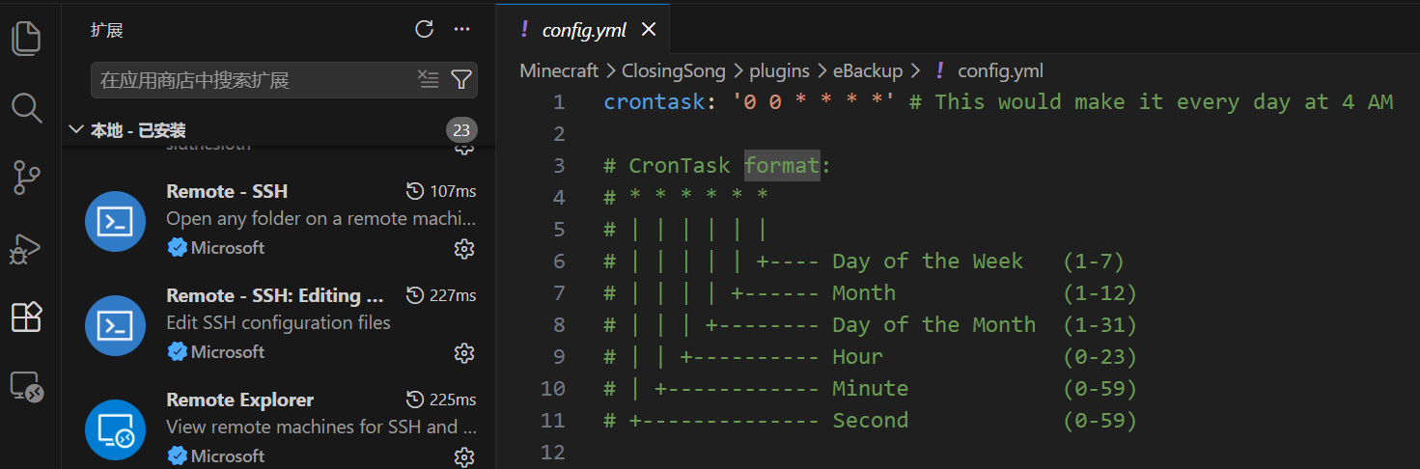The image size is (1420, 469).
Task: Click the installed extensions count badge 23
Action: point(461,130)
